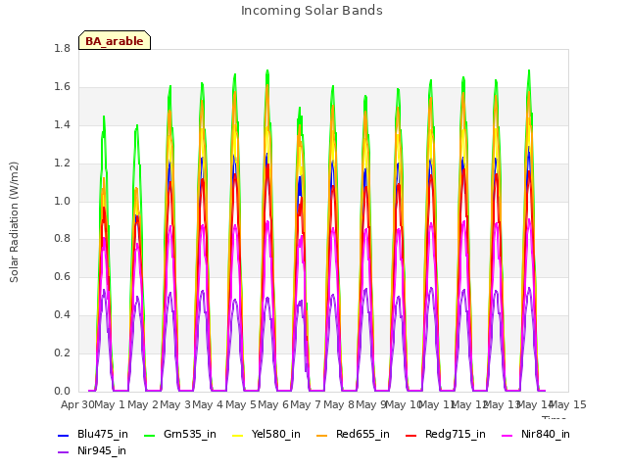Click the May 2 x-axis date label

click(143, 405)
